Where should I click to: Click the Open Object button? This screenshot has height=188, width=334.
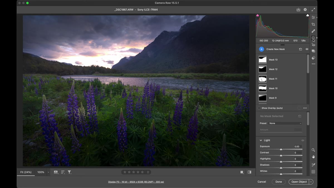pyautogui.click(x=299, y=182)
